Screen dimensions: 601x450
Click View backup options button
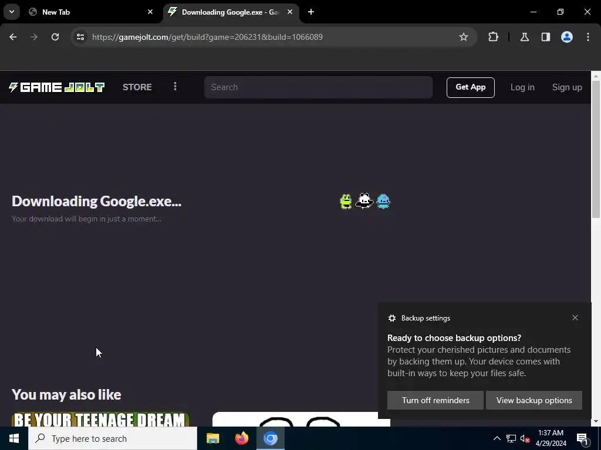[x=534, y=400]
